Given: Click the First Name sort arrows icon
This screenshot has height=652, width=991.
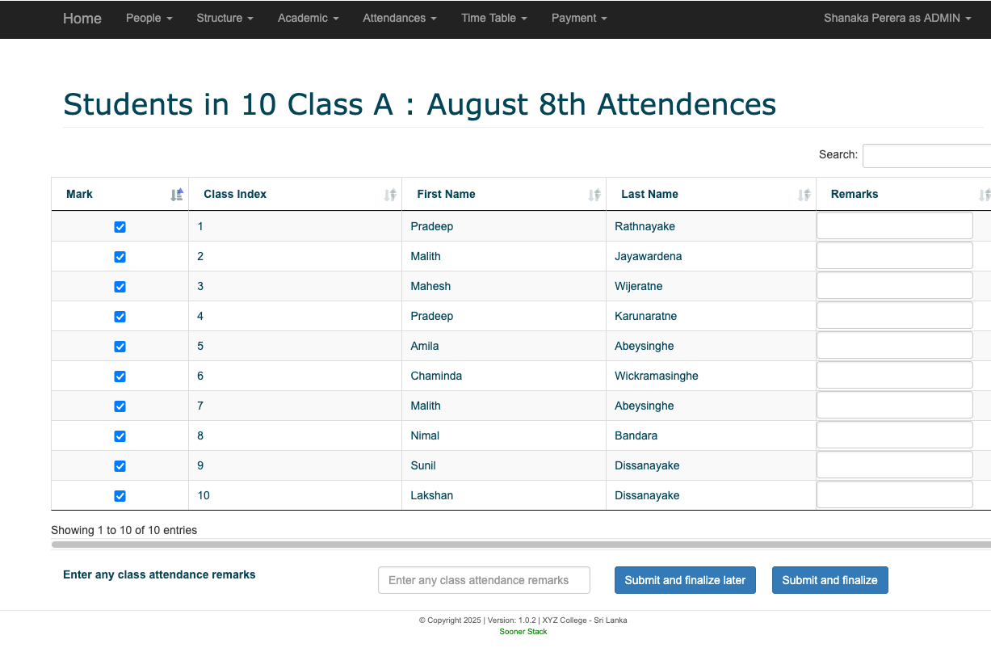Looking at the screenshot, I should click(x=594, y=195).
